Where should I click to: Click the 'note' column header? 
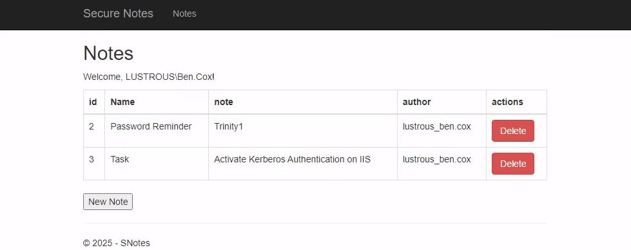pyautogui.click(x=303, y=102)
